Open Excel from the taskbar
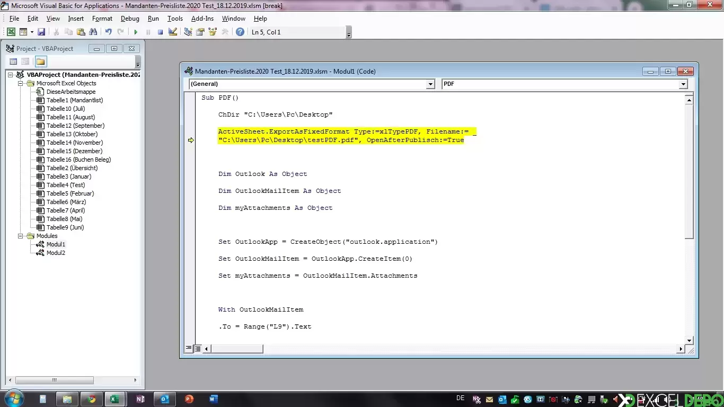 [x=114, y=399]
